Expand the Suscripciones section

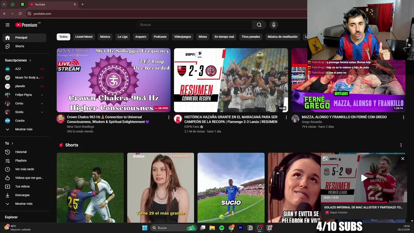18,60
